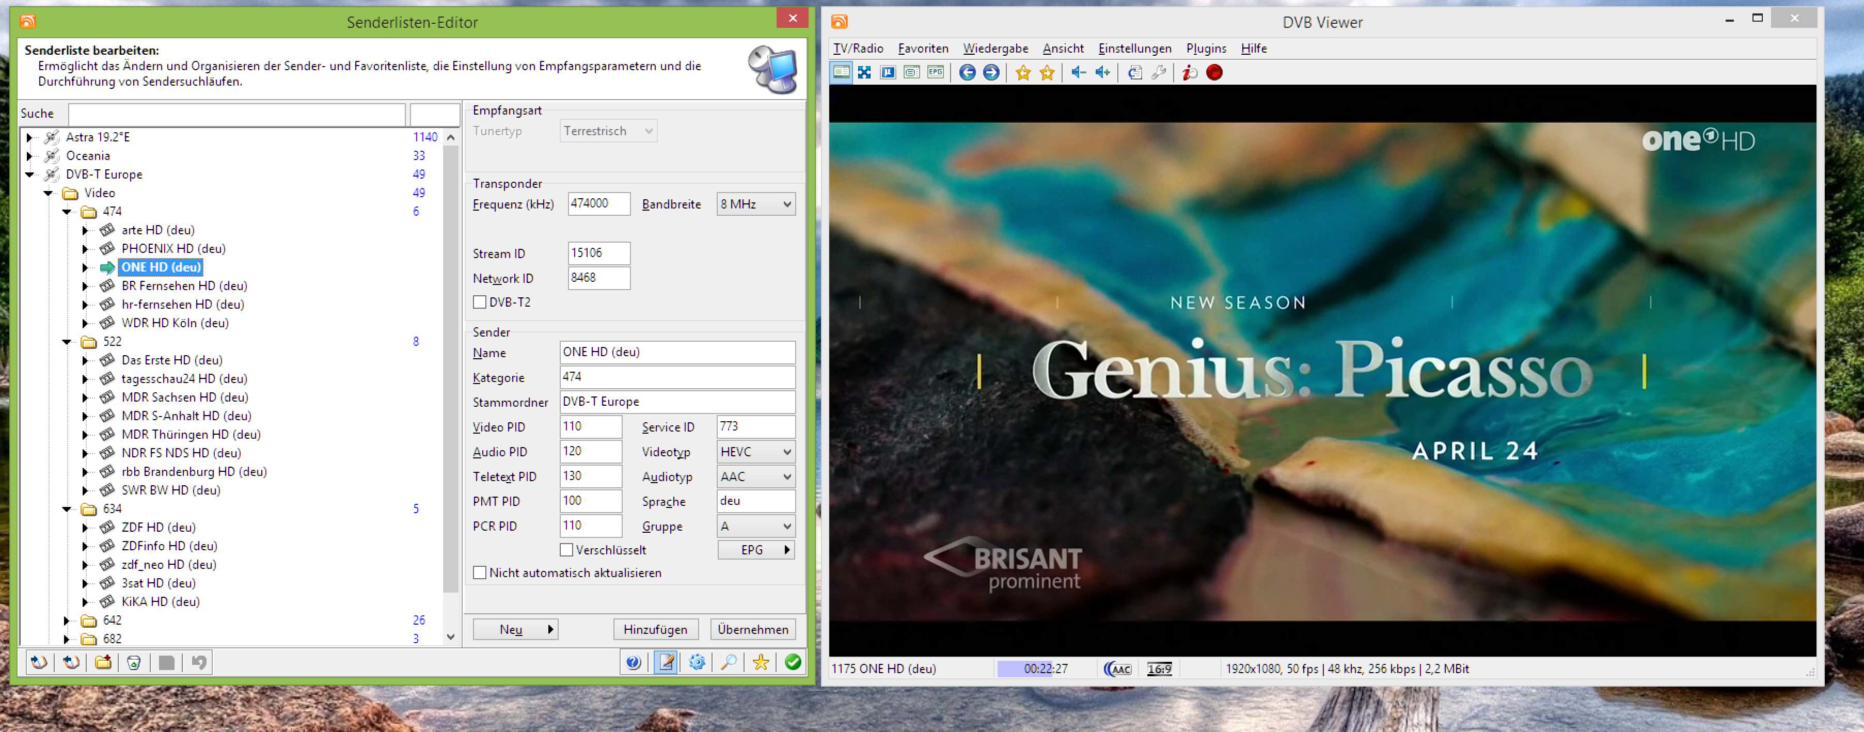Expand the 682 folder
Image resolution: width=1864 pixels, height=732 pixels.
click(67, 640)
